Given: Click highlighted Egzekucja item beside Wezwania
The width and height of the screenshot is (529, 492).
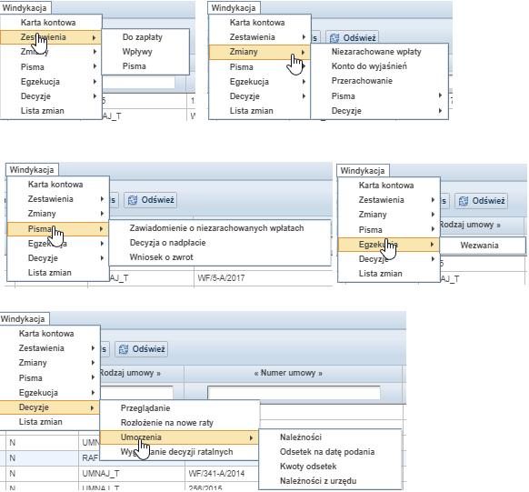Looking at the screenshot, I should (x=389, y=245).
